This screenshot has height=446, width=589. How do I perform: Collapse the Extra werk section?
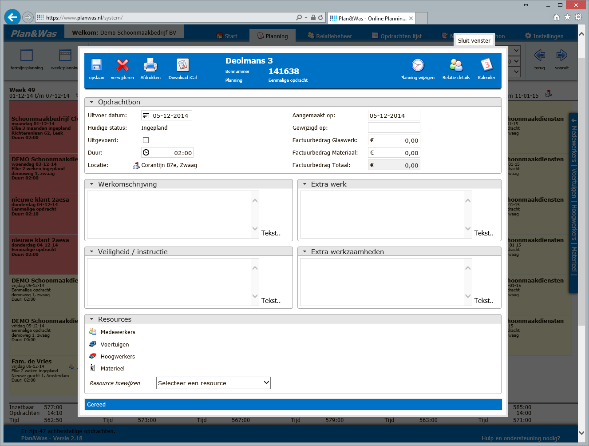[305, 184]
